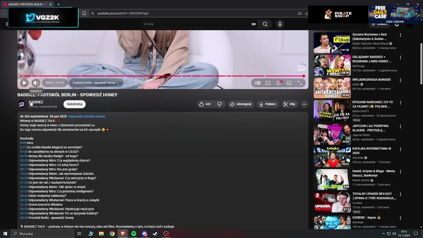Open options for Szczera Rozmowa z Rezi video
Screen dimensions: 423x238
[x=401, y=35]
